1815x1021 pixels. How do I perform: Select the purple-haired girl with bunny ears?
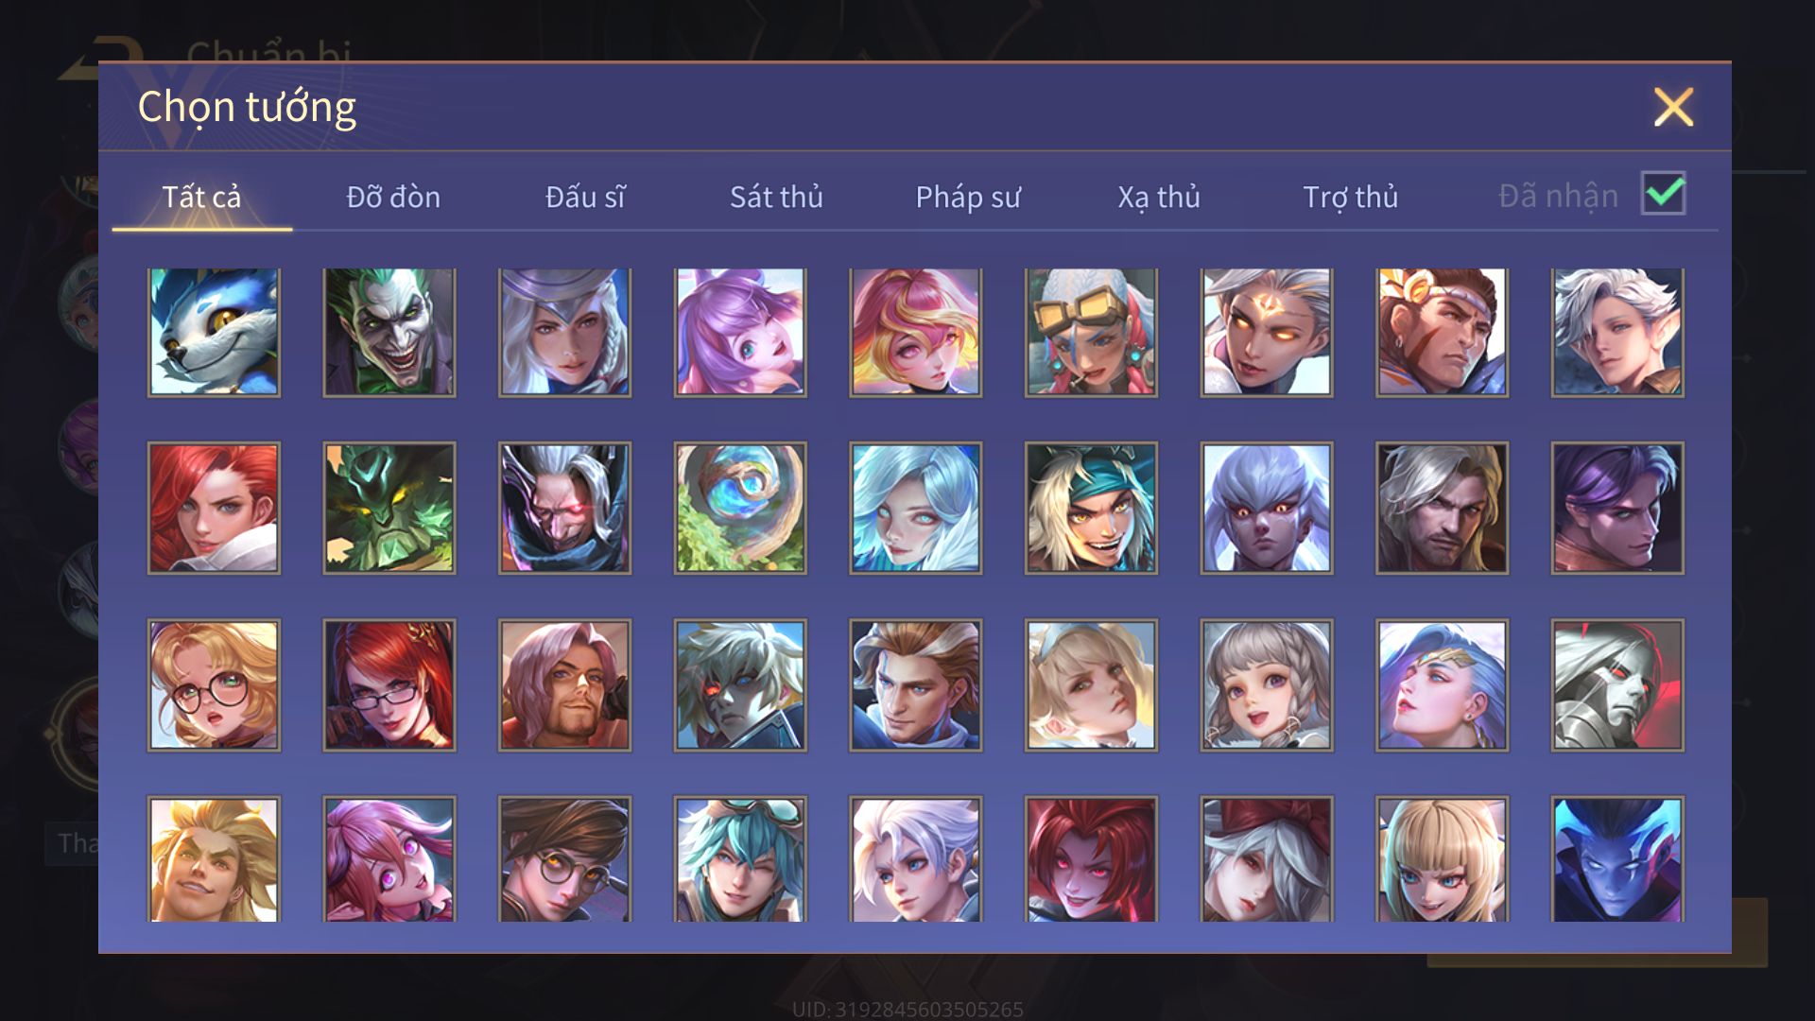coord(740,332)
